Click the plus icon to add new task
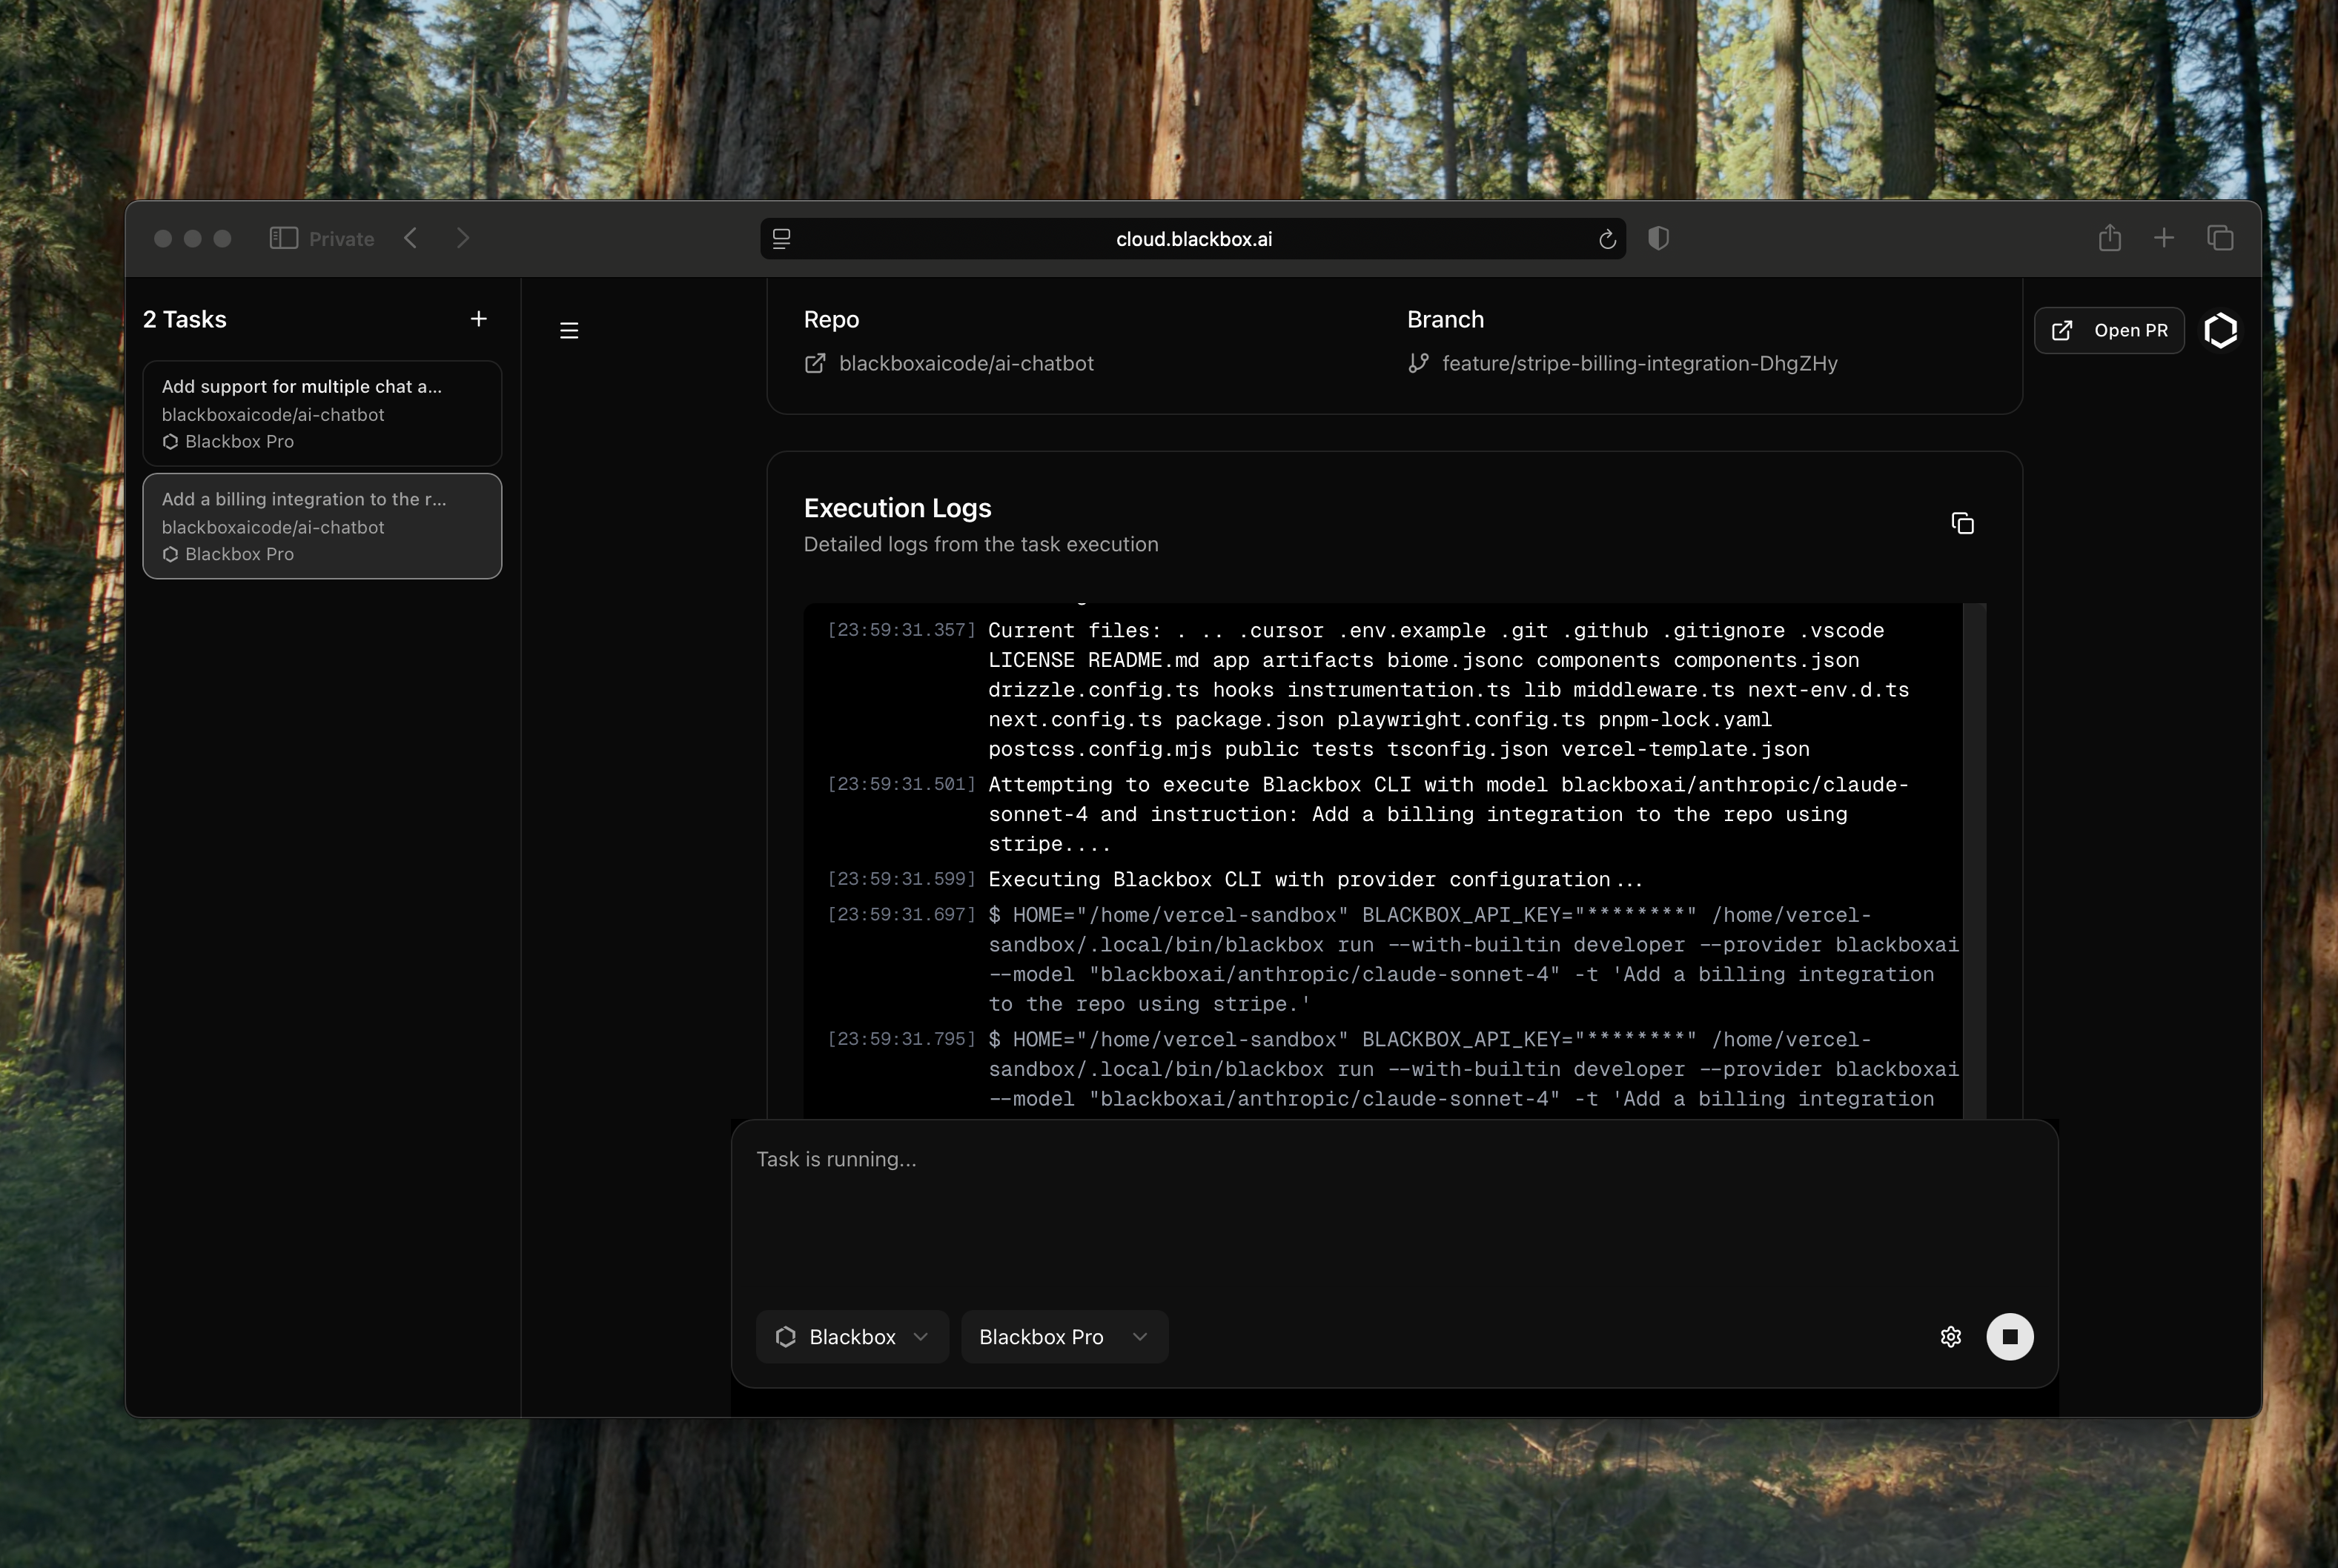 coord(478,319)
